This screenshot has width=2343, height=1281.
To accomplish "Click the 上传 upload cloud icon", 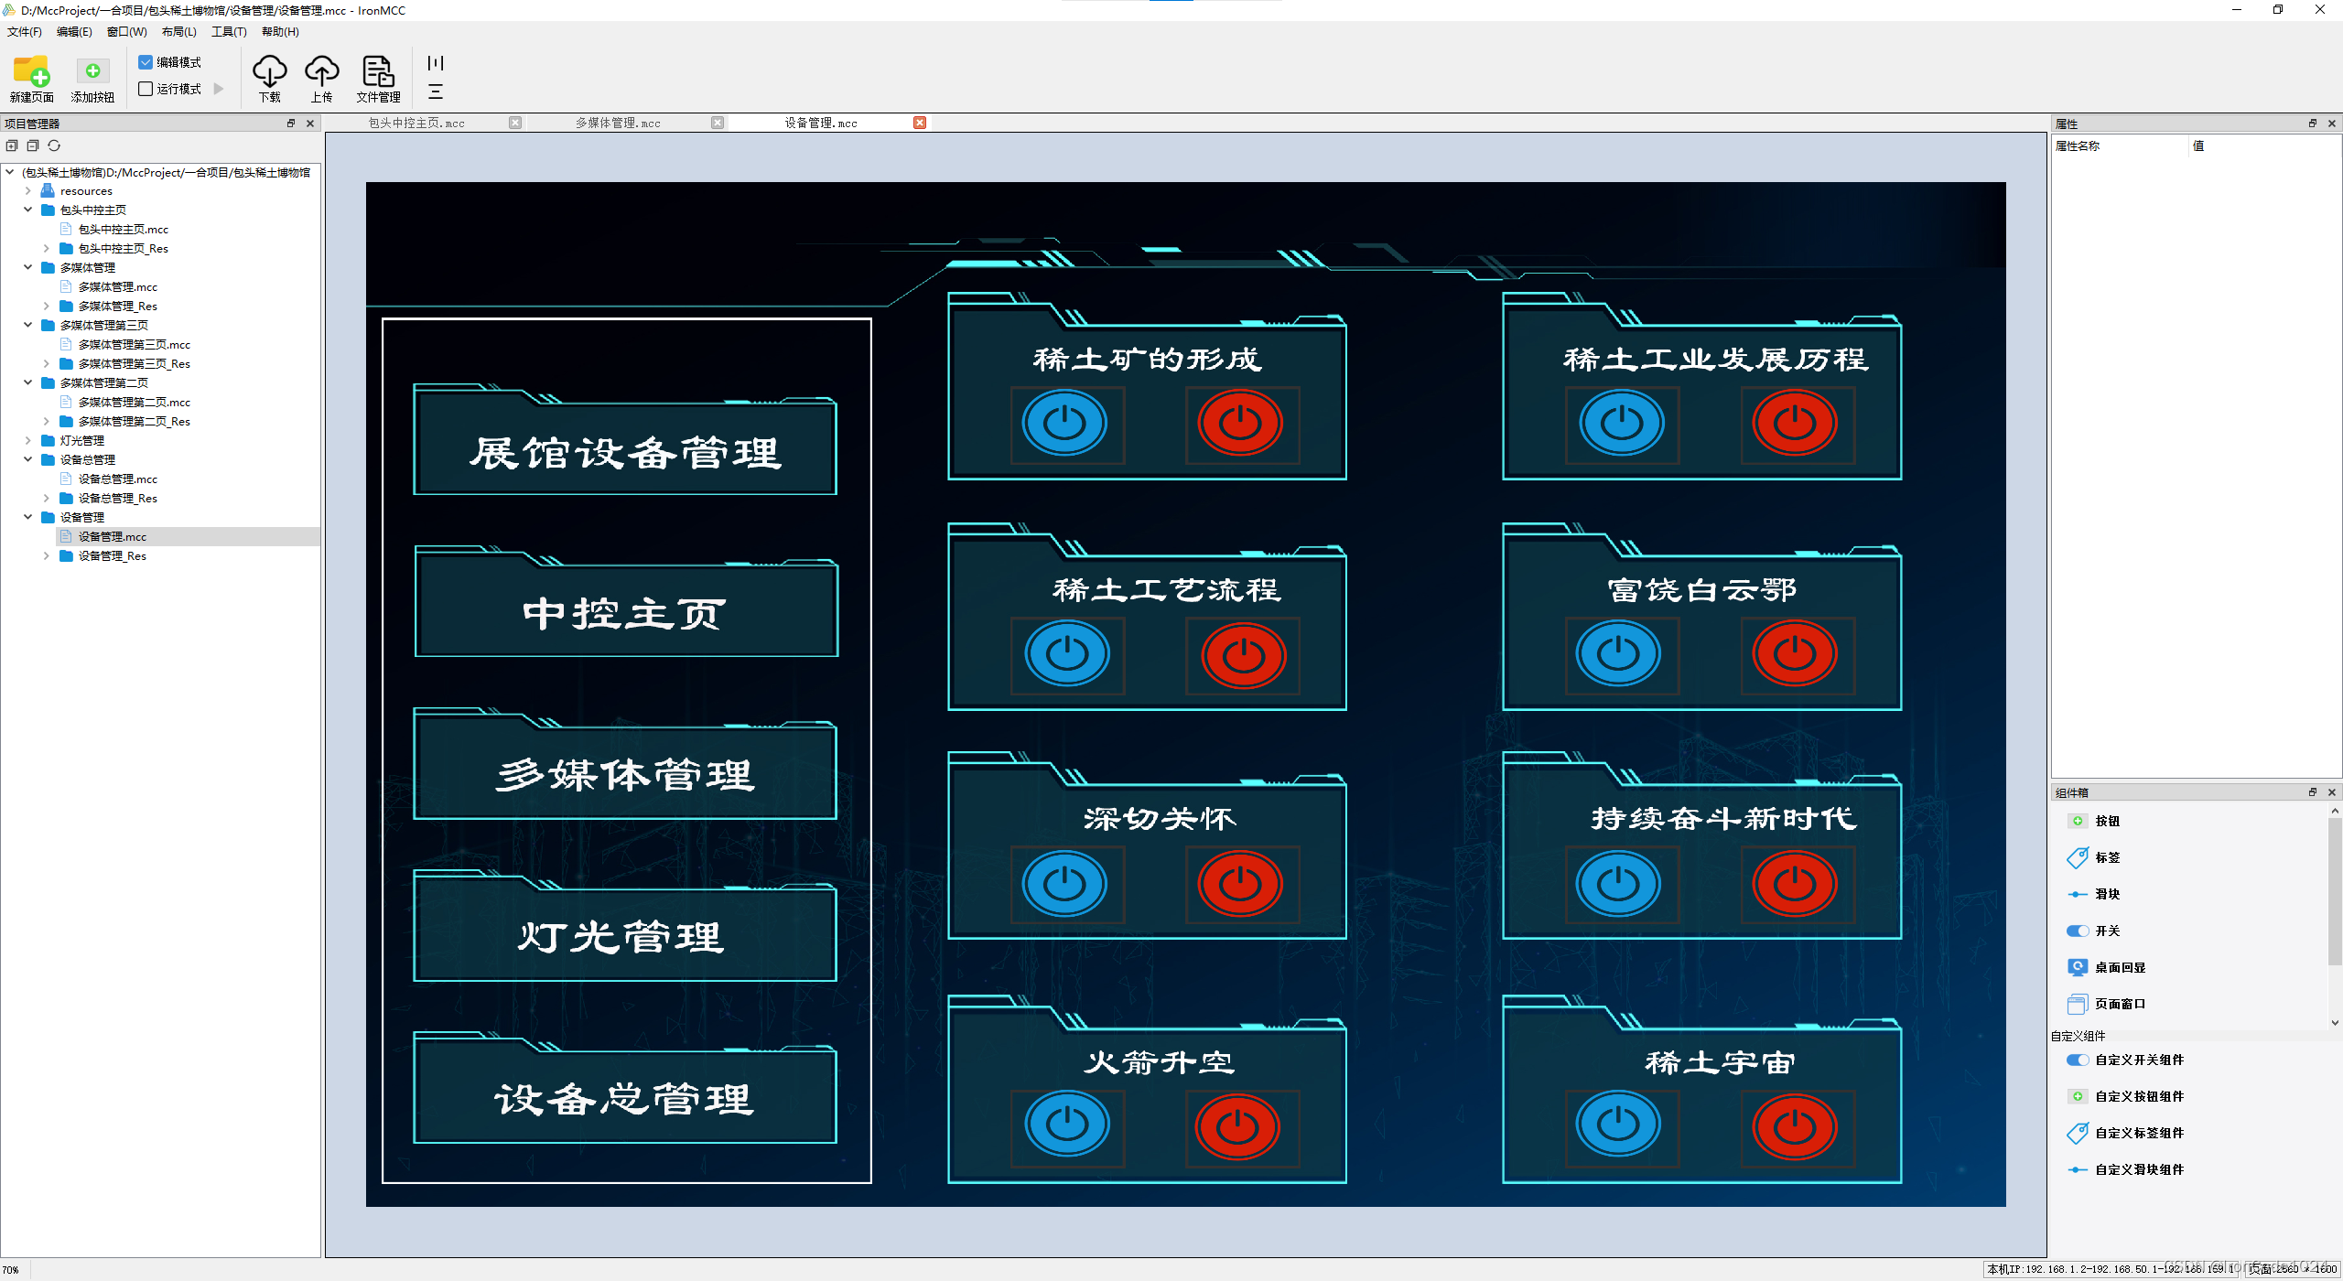I will (x=322, y=70).
